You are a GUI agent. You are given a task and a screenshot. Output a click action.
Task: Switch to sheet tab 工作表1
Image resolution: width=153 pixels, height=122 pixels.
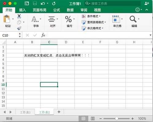25,112
